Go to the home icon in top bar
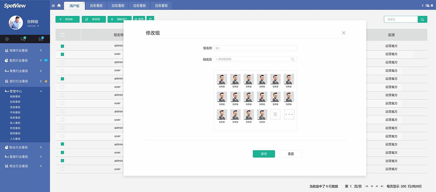This screenshot has height=192, width=436. coord(59,5)
